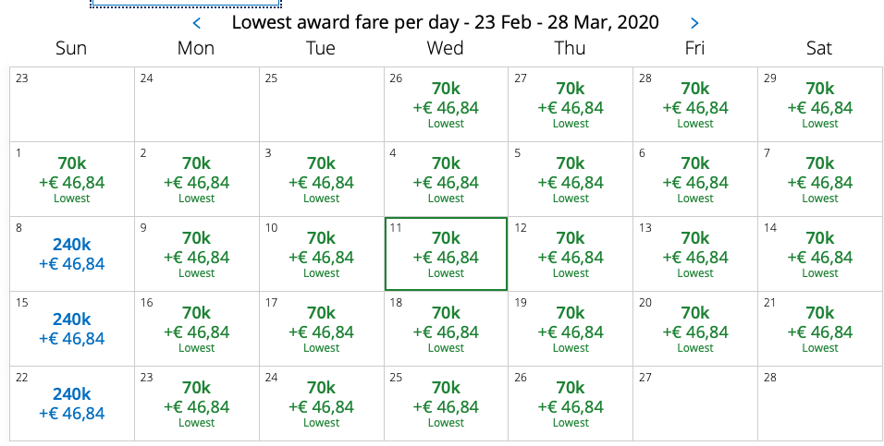This screenshot has width=884, height=446.
Task: Select the 26 March Thursday fare
Action: click(571, 404)
